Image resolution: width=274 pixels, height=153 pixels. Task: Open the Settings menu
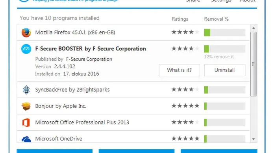(221, 1)
